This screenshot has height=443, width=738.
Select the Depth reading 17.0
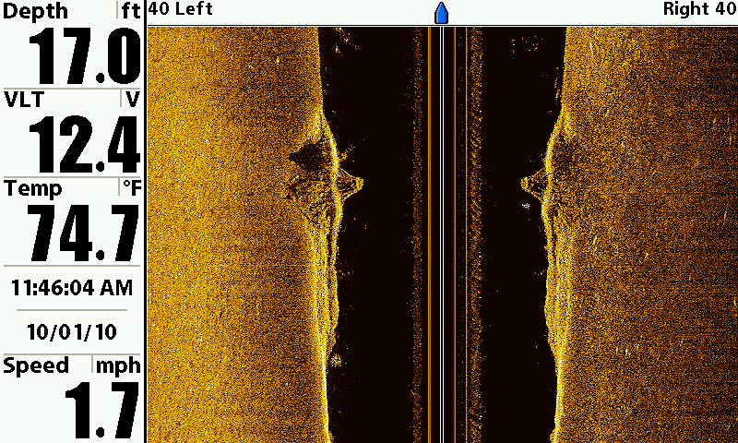[85, 56]
